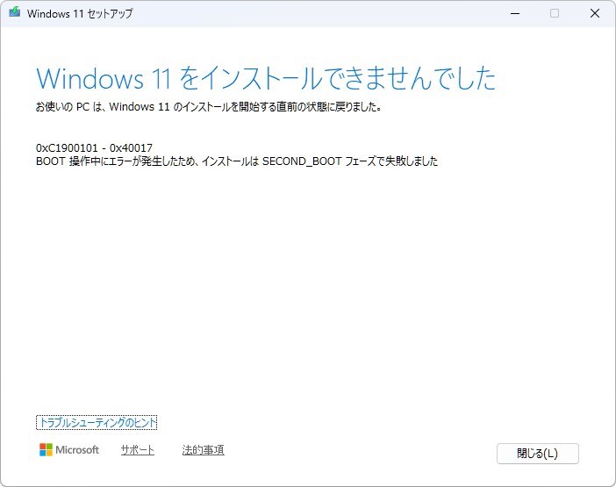Select the error code 0xC1900101 - 0x40017 text
Screen dimensions: 616x487
94,147
